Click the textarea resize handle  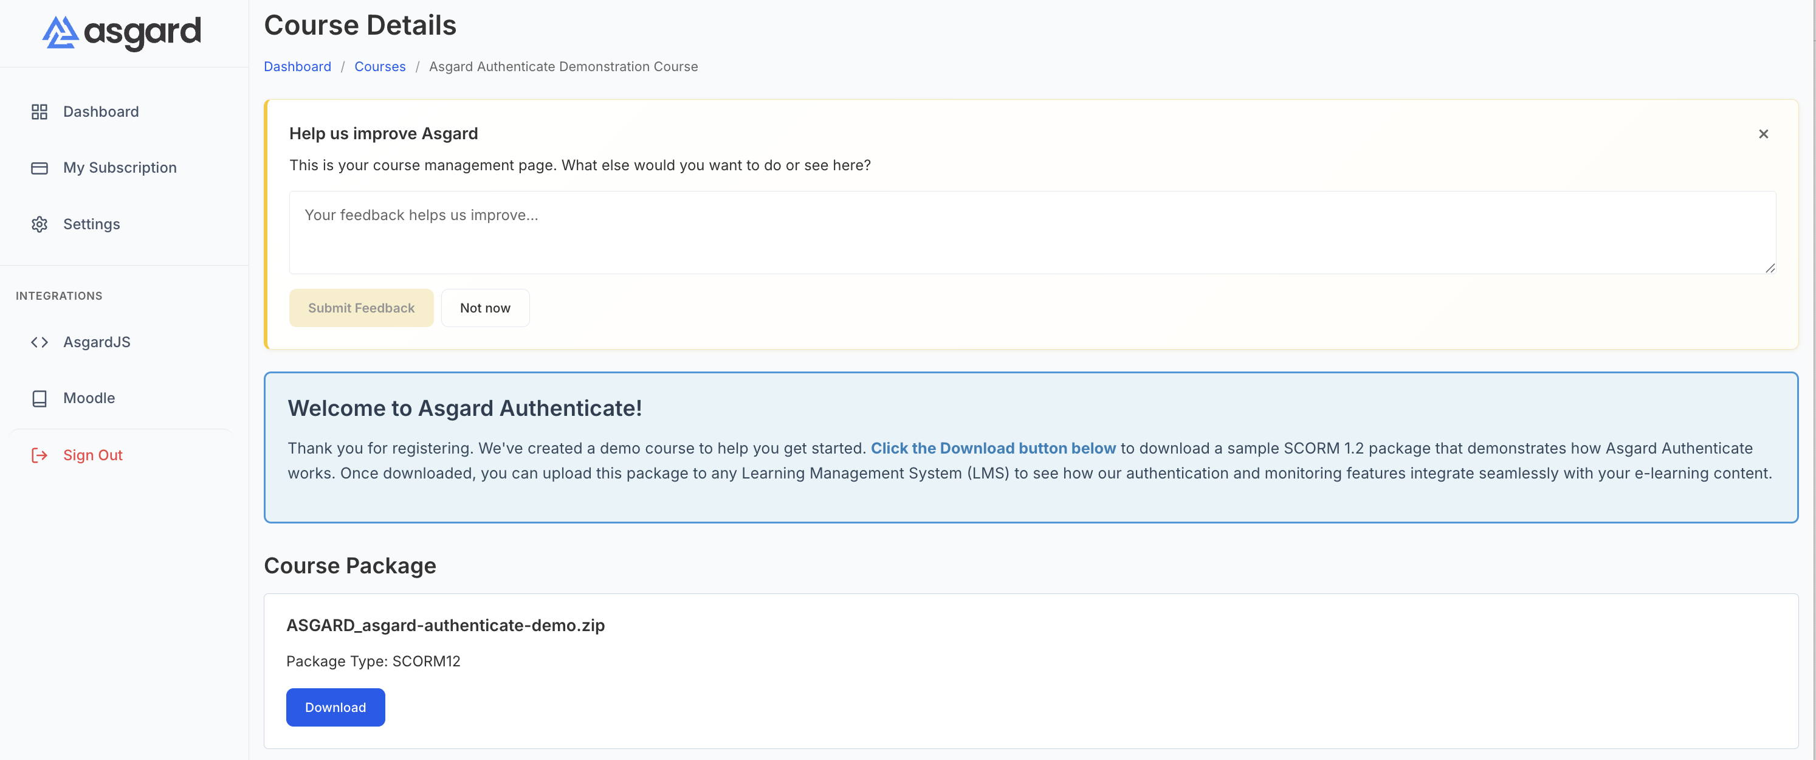click(x=1770, y=269)
